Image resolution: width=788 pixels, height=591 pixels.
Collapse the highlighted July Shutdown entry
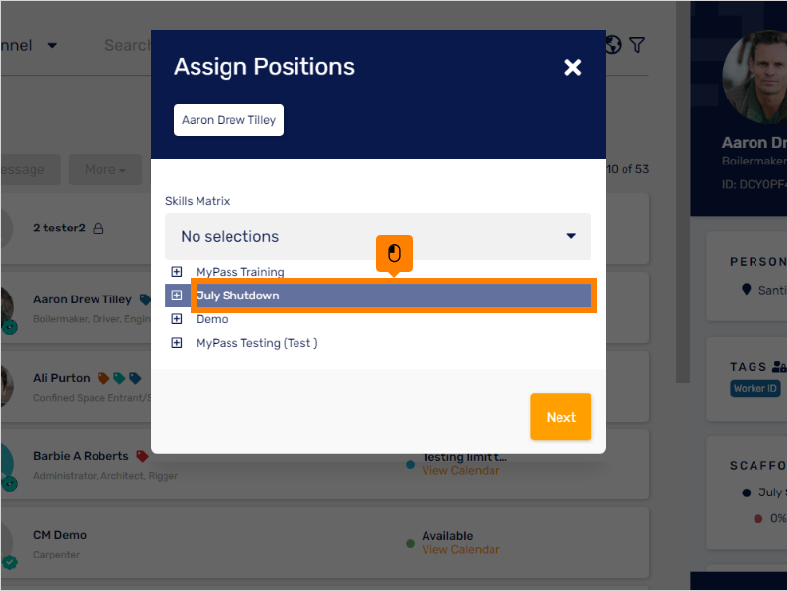pyautogui.click(x=177, y=295)
